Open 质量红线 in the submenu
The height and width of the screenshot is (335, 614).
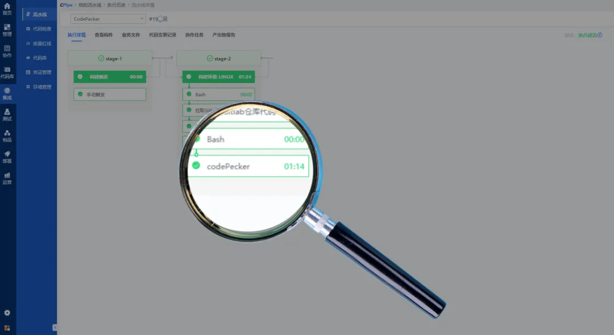click(40, 43)
